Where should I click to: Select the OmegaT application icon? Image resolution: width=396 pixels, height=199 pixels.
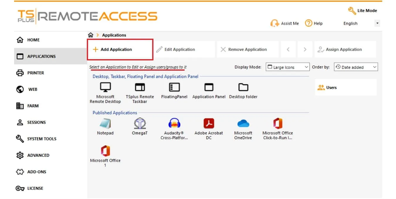[140, 124]
